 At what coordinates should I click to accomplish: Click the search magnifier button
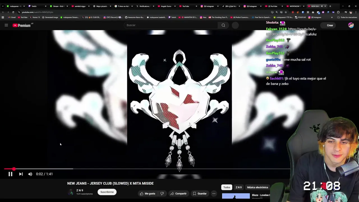point(223,25)
